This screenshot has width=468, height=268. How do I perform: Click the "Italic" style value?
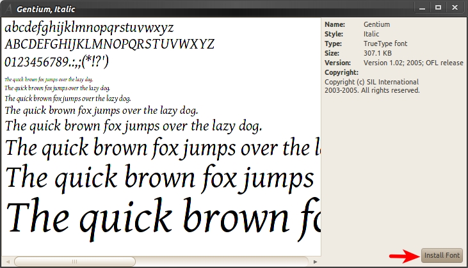click(371, 34)
